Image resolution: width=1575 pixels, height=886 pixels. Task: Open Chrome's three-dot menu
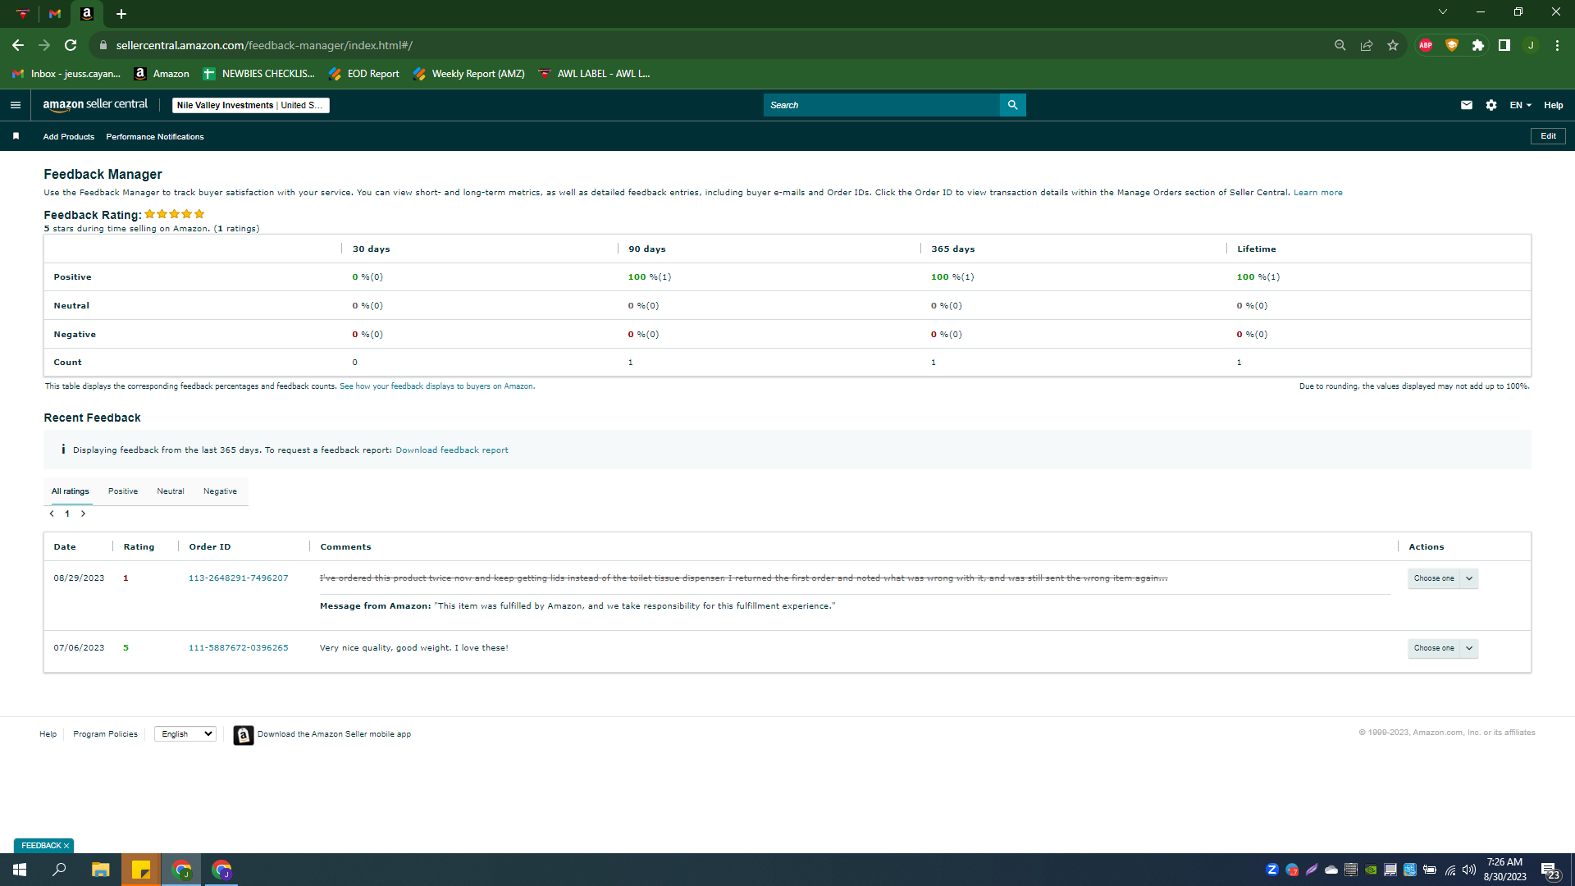point(1557,45)
